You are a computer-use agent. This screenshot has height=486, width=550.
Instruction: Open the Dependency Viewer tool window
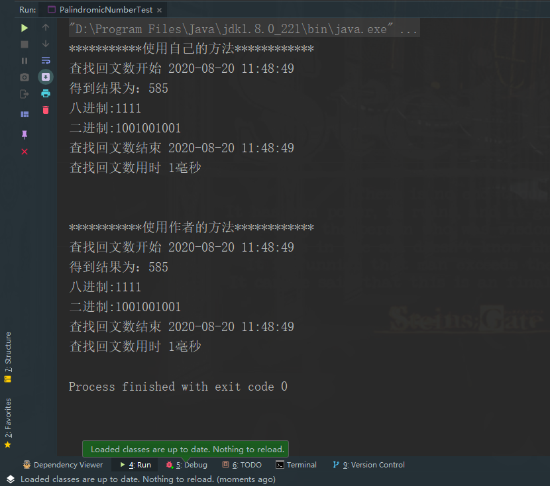click(x=63, y=465)
